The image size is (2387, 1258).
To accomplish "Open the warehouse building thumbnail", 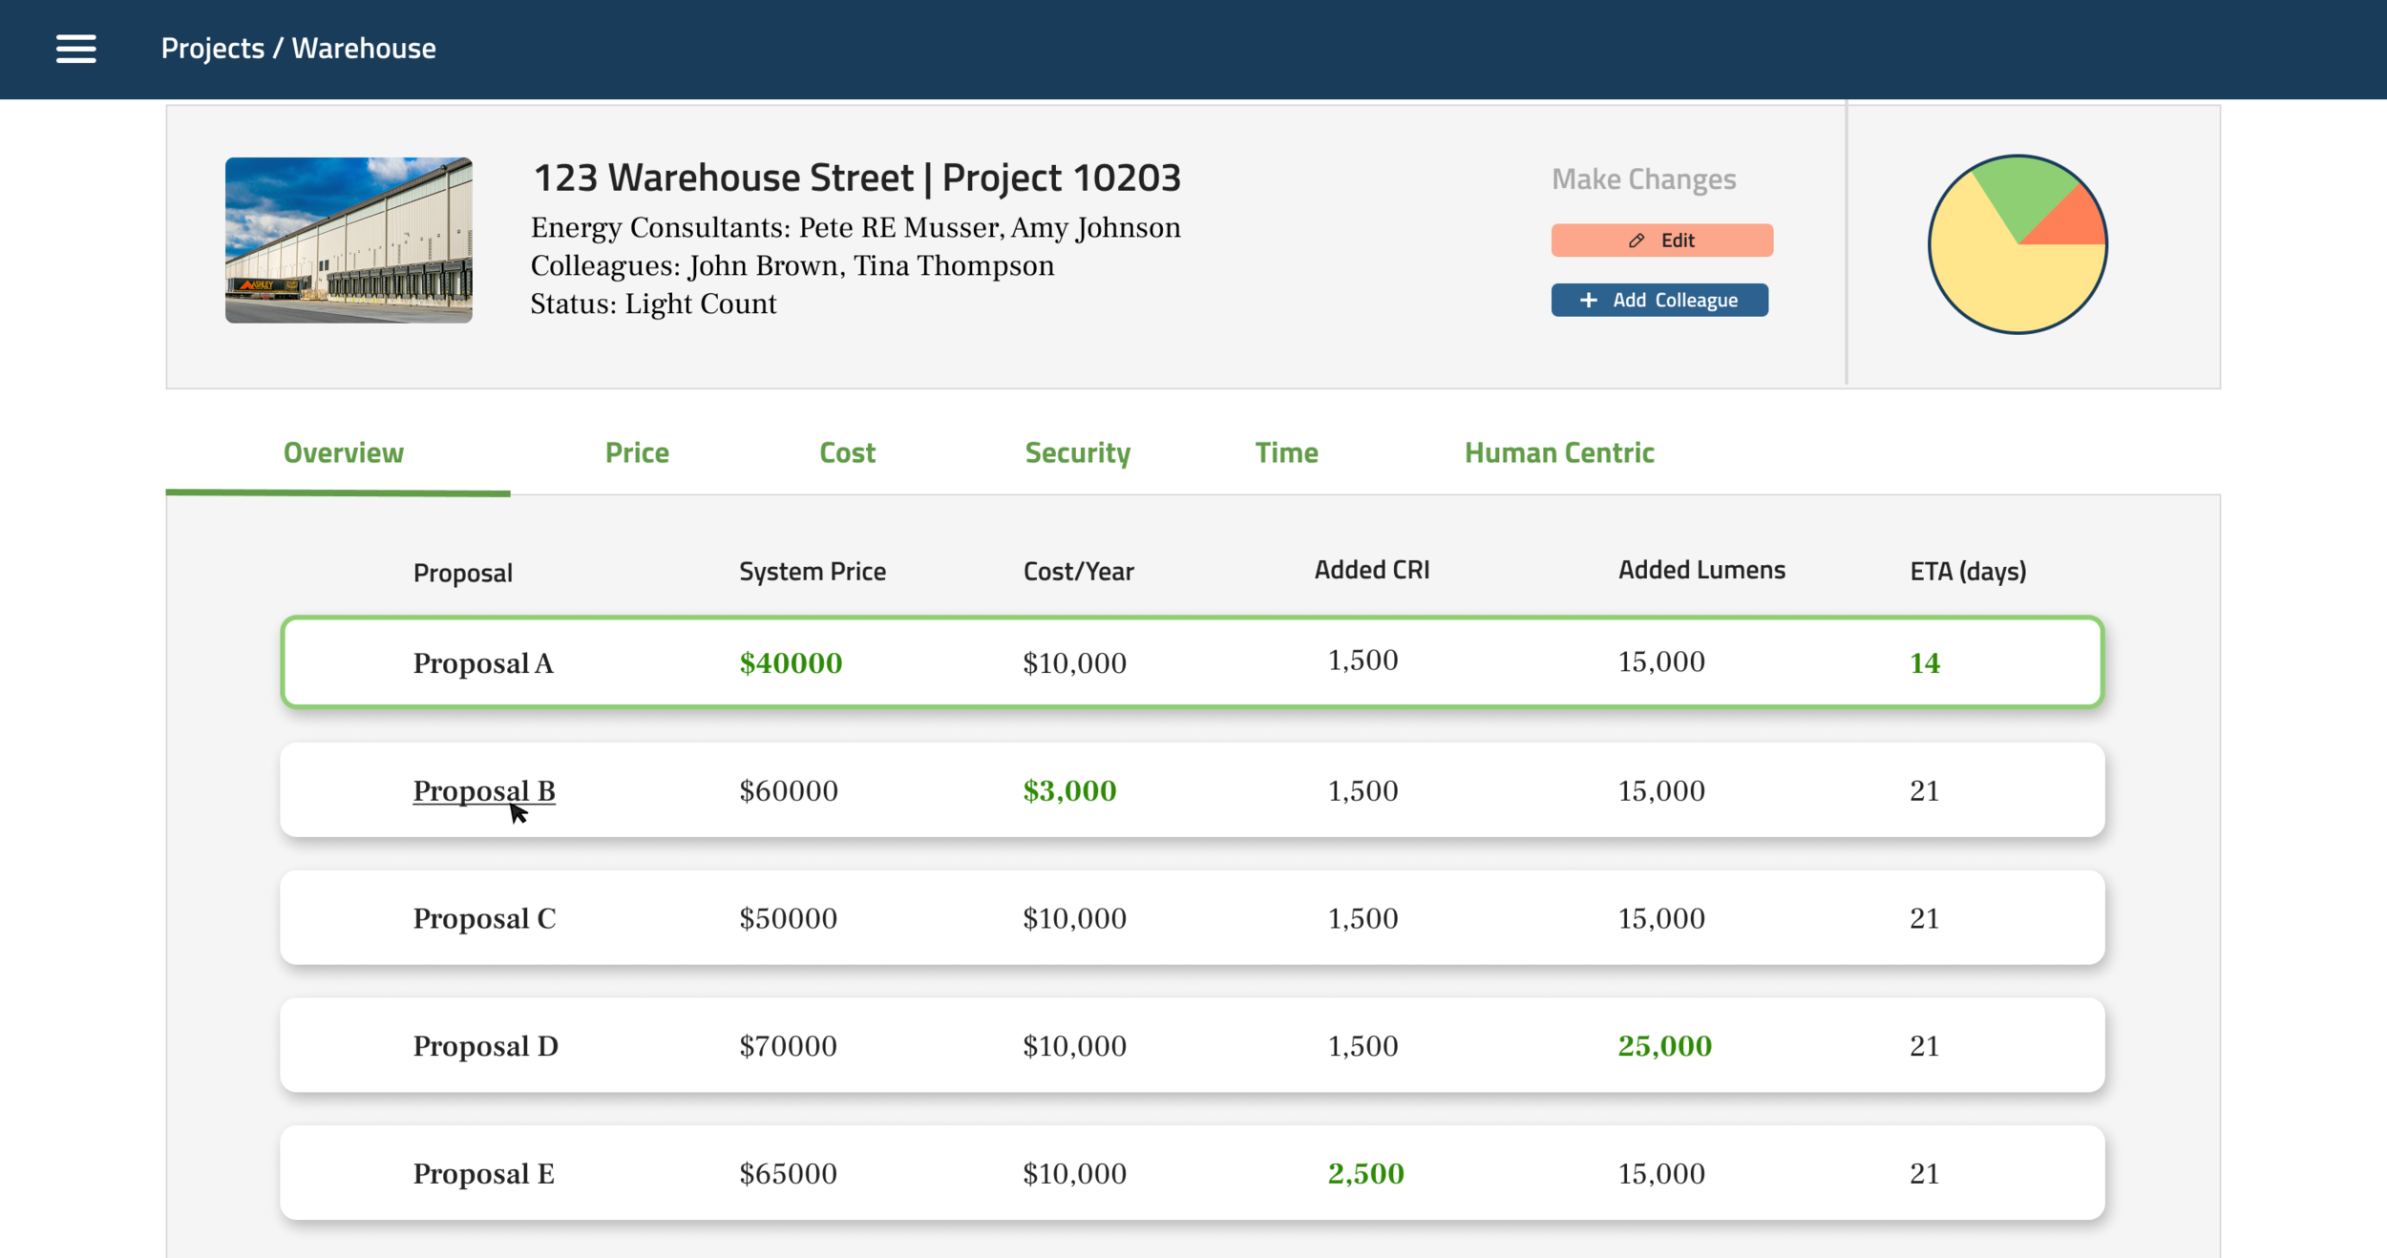I will pyautogui.click(x=349, y=241).
